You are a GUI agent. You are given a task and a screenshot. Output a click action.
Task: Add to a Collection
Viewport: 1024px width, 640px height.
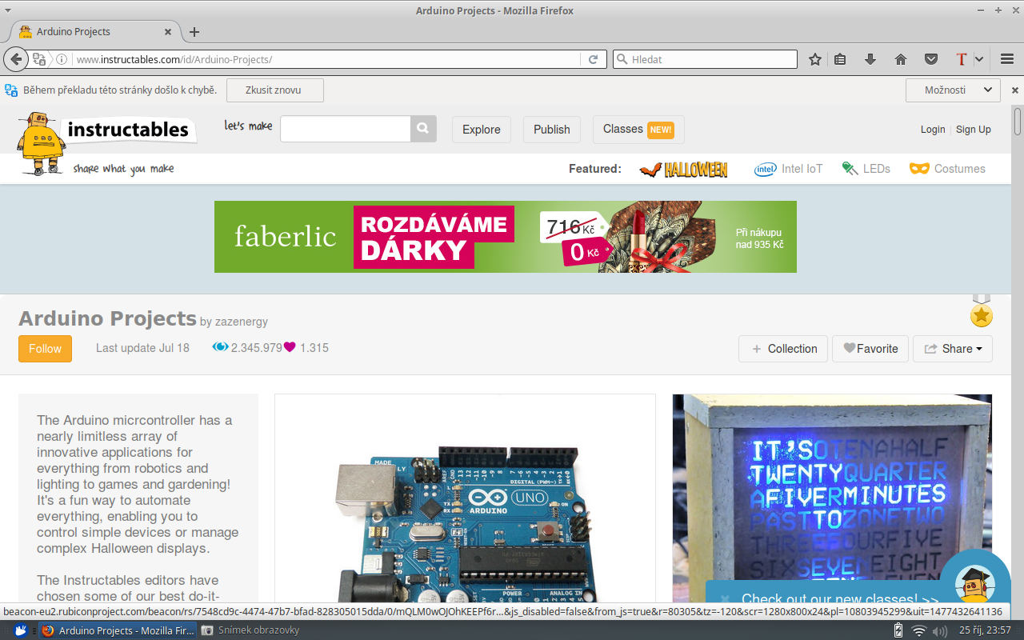coord(784,349)
